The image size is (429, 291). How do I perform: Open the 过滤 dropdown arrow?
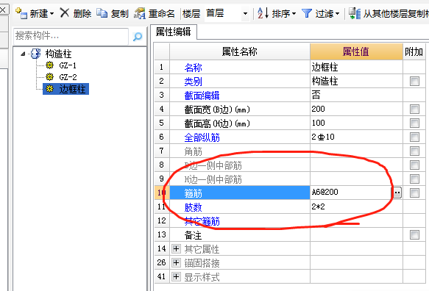pyautogui.click(x=337, y=13)
